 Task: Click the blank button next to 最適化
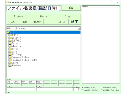point(50,22)
